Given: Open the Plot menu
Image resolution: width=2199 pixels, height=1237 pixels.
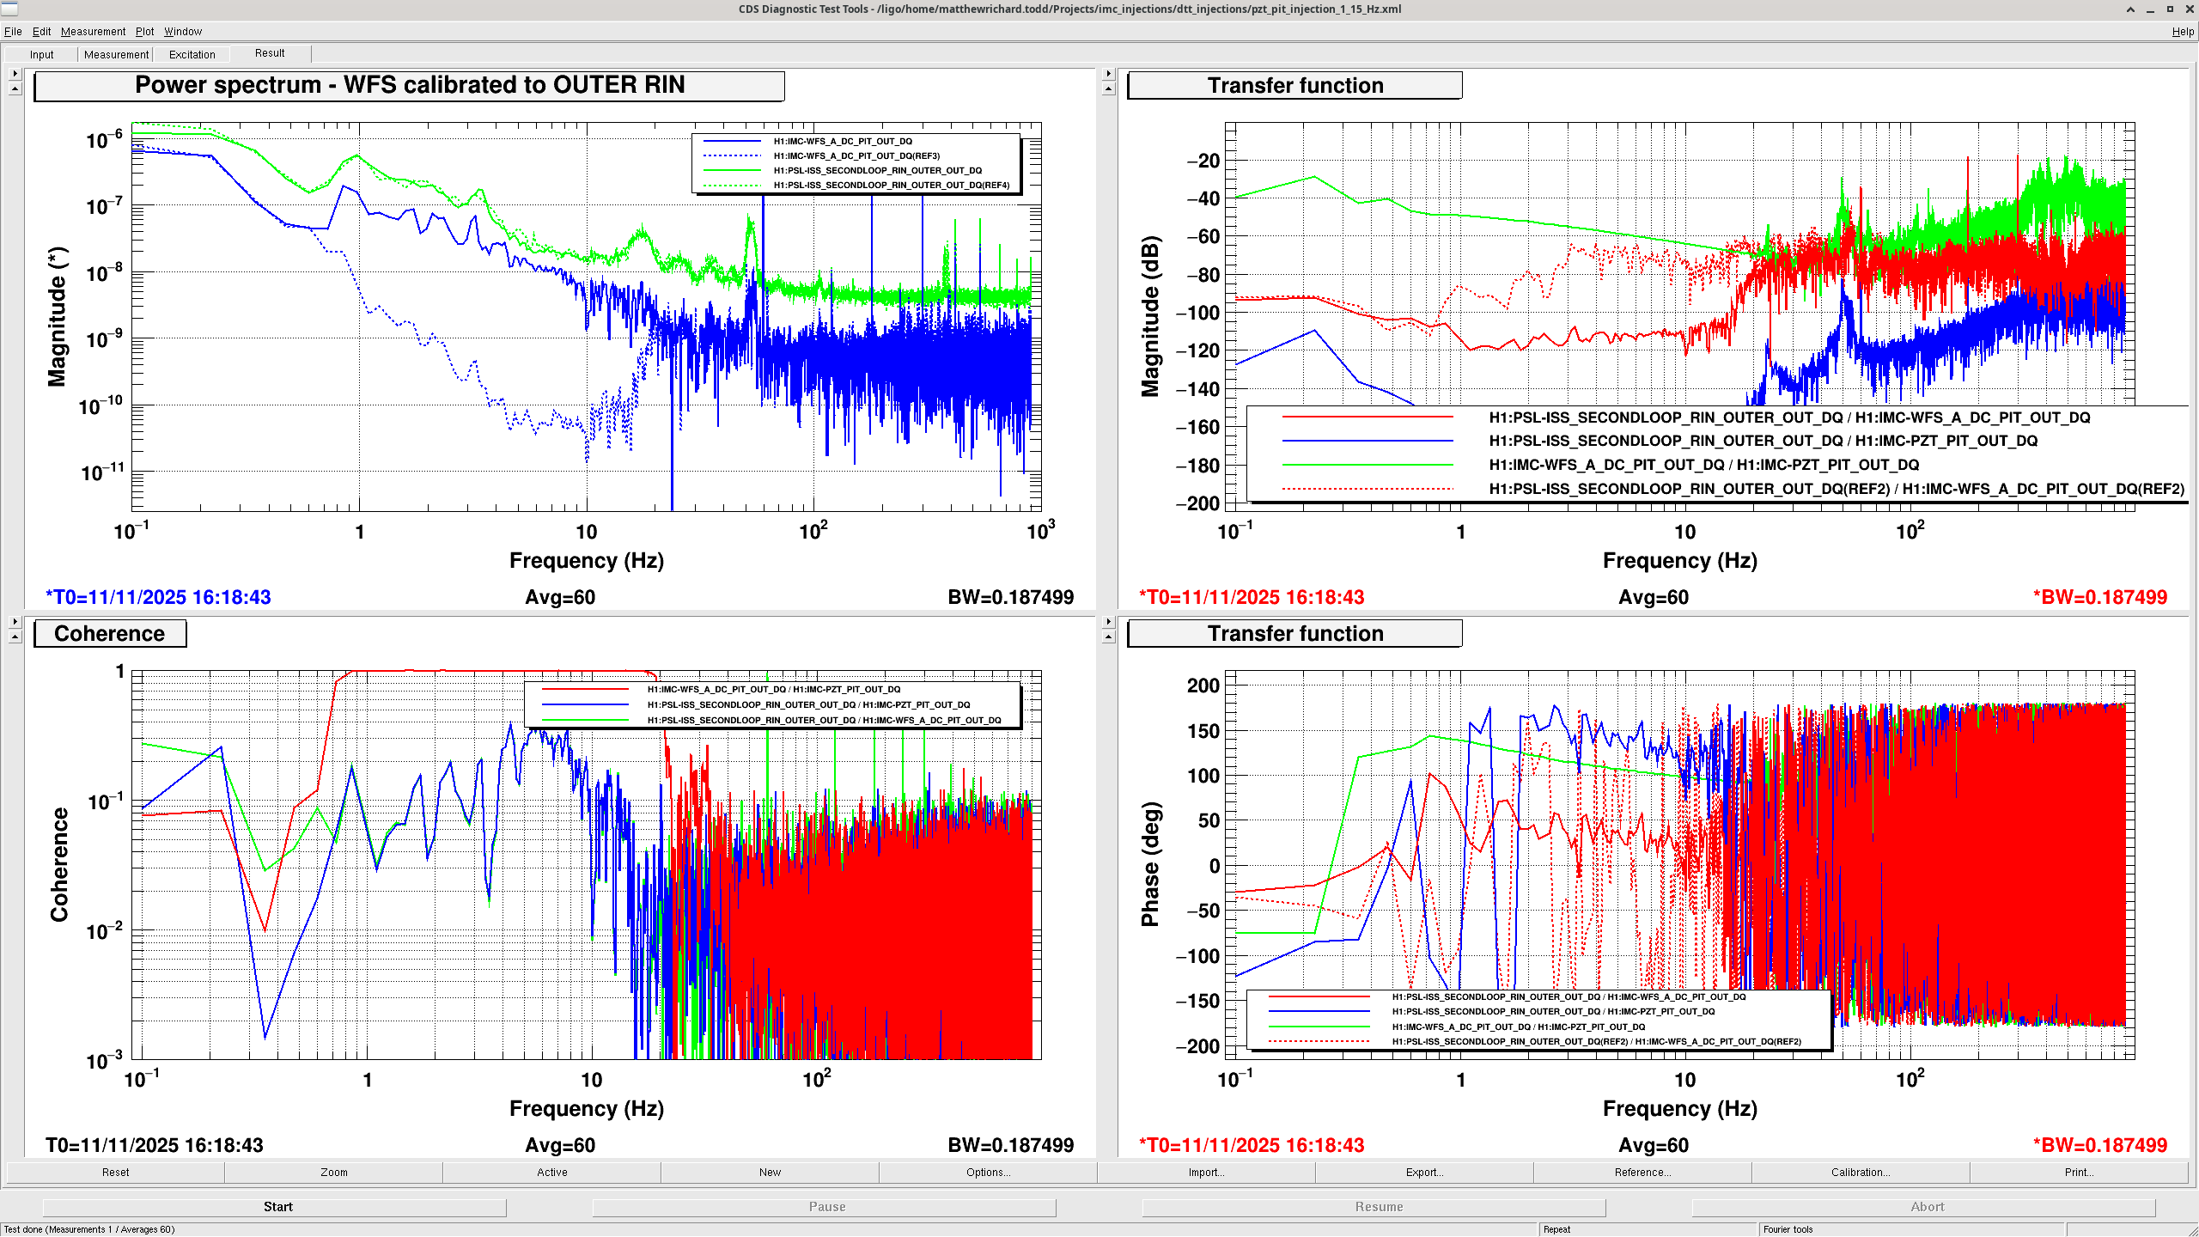Looking at the screenshot, I should 144,32.
